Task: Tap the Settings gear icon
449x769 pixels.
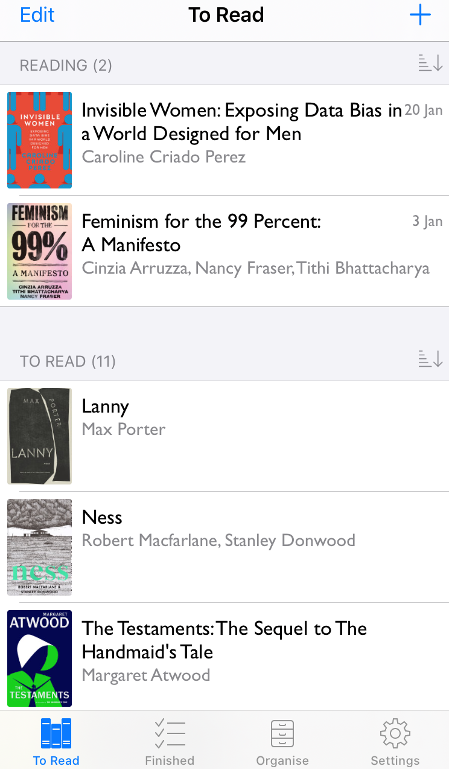Action: click(395, 733)
